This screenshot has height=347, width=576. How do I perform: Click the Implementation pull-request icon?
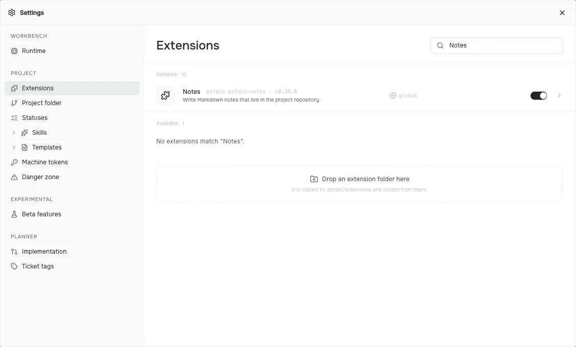(14, 252)
